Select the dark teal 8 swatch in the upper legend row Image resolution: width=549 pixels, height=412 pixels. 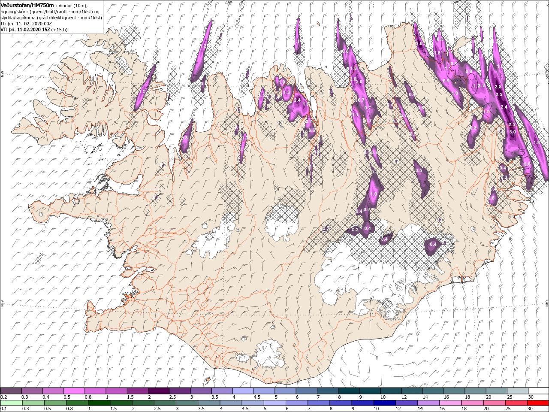[348, 391]
